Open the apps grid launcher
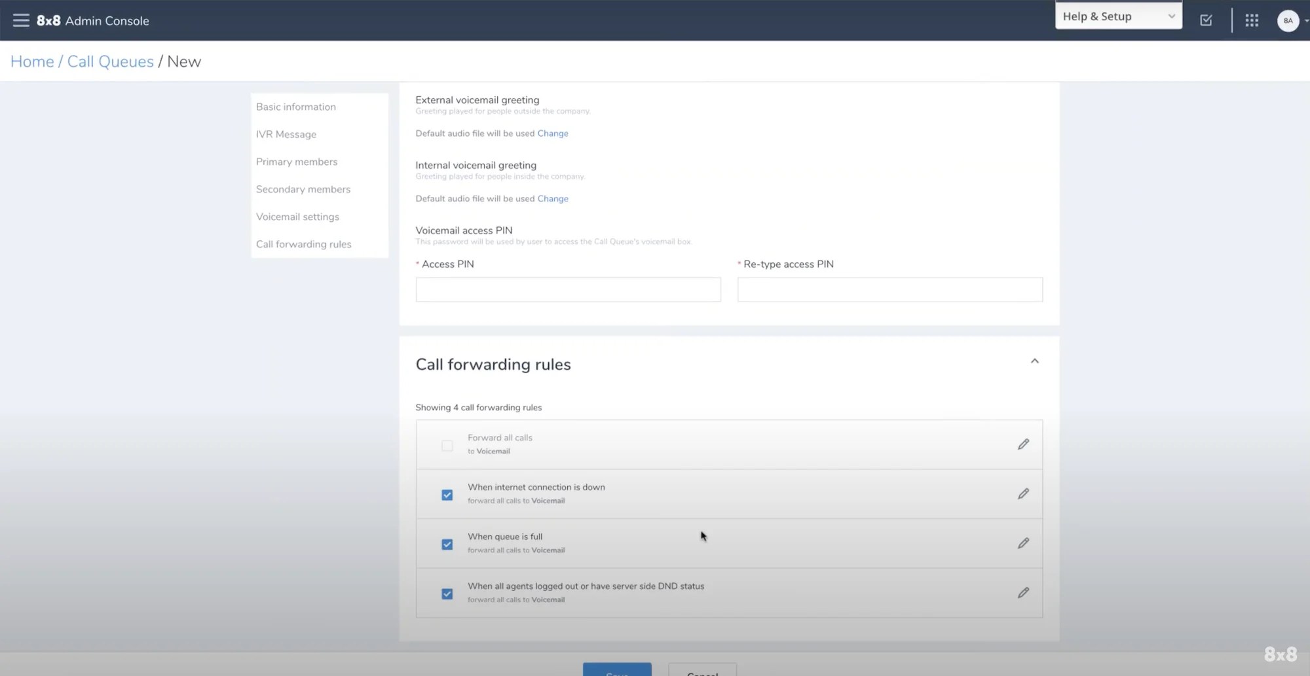This screenshot has width=1310, height=676. click(1252, 20)
